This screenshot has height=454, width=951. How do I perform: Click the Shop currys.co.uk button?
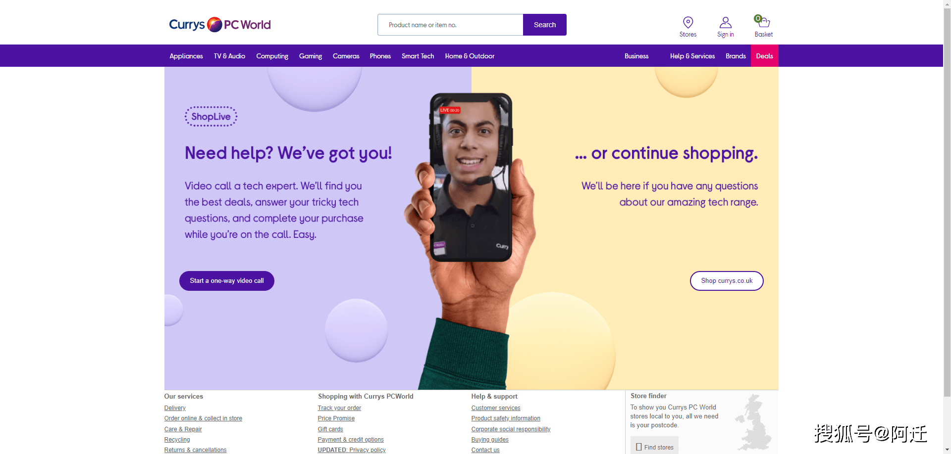pyautogui.click(x=727, y=281)
